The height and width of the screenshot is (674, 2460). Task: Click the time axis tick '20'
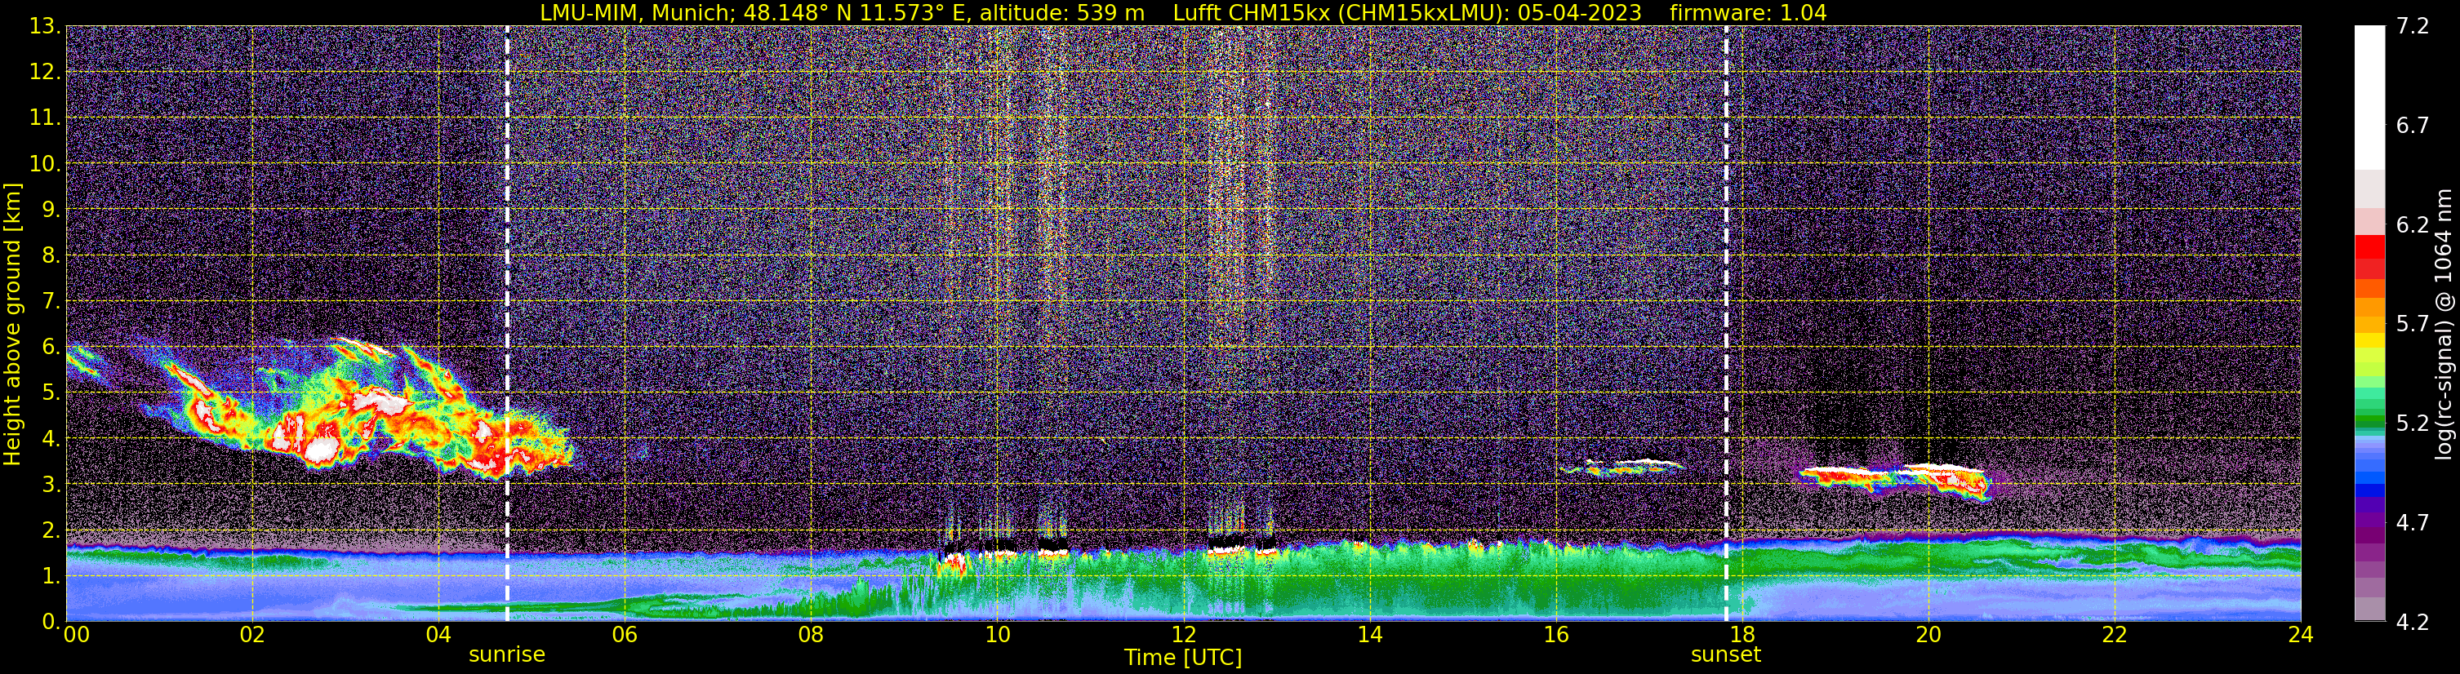(x=1928, y=635)
